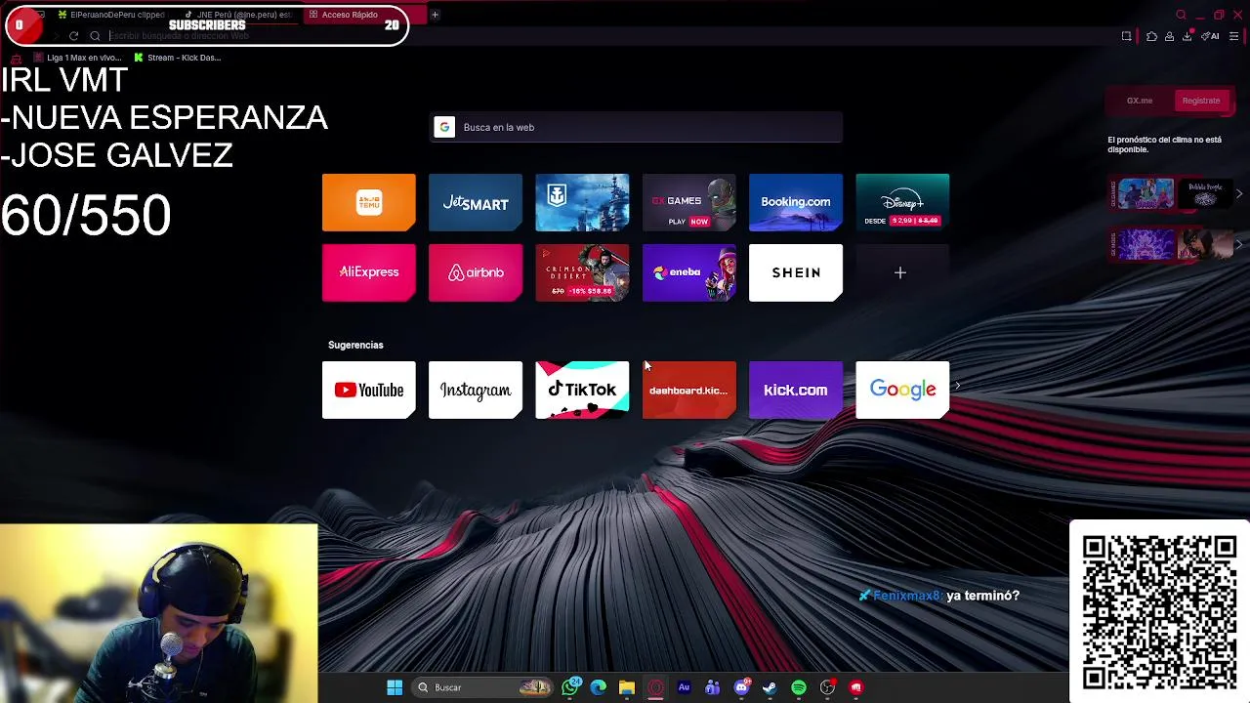Open the SHEIN speed dial tile
Viewport: 1250px width, 703px height.
pos(796,272)
